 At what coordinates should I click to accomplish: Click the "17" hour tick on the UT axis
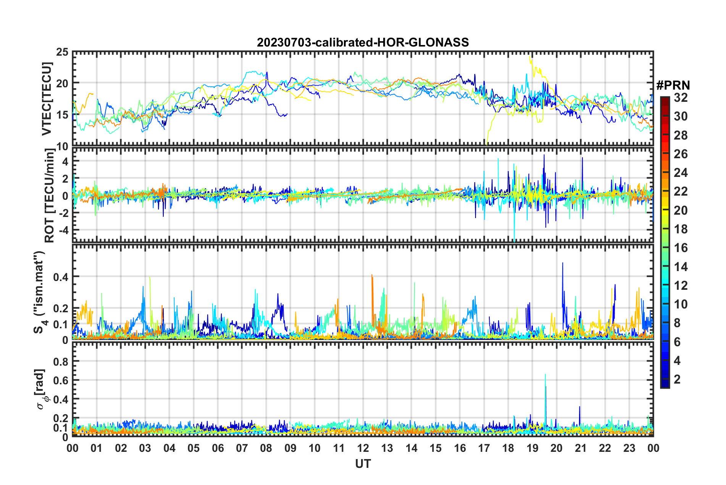(x=484, y=448)
